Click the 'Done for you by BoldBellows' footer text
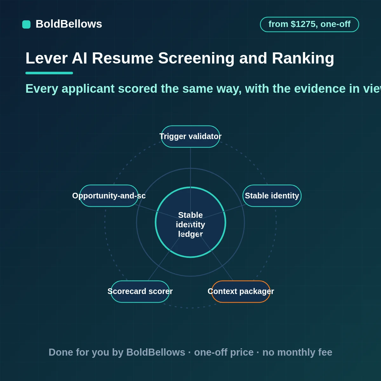 (190, 352)
